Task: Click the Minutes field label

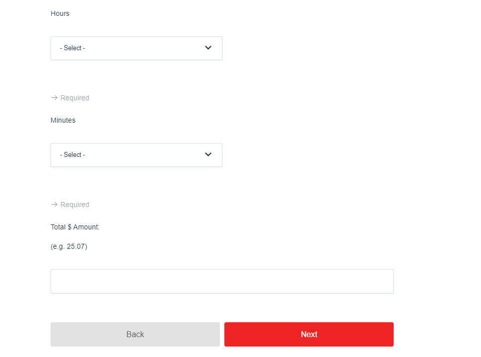Action: pos(63,120)
